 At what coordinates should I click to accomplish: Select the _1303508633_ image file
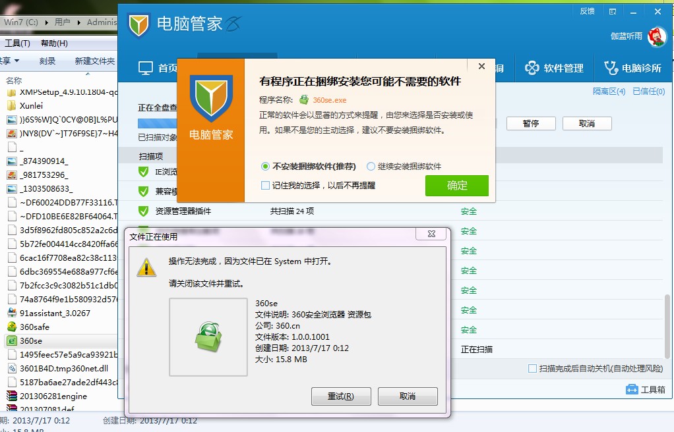pos(40,188)
